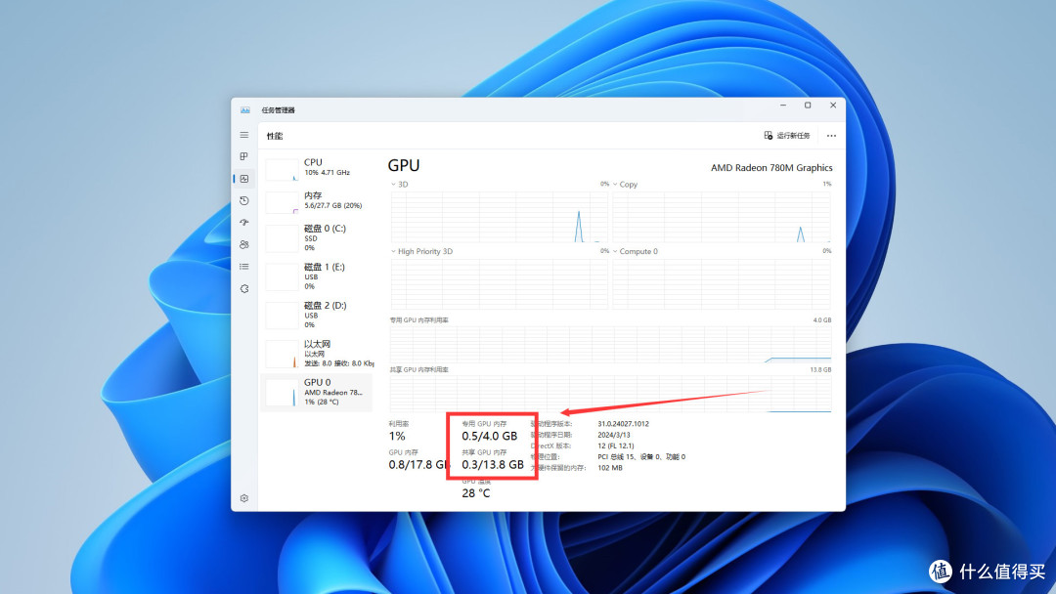Click the CPU mini graph thumbnail
This screenshot has width=1056, height=594.
[x=282, y=170]
